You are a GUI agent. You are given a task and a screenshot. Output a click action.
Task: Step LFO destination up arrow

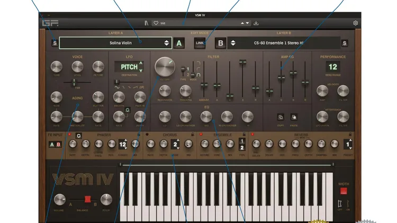tap(141, 63)
